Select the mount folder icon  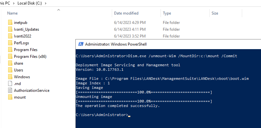pos(10,97)
